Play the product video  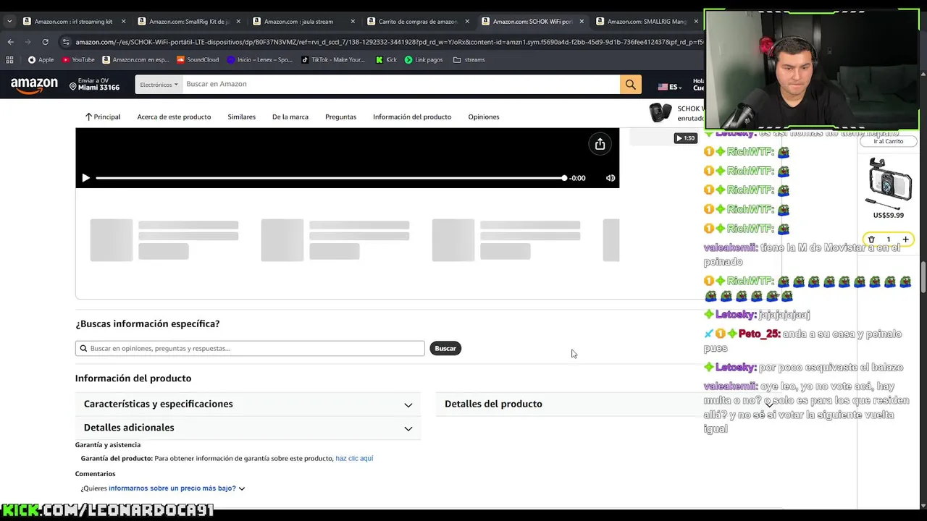pos(85,178)
